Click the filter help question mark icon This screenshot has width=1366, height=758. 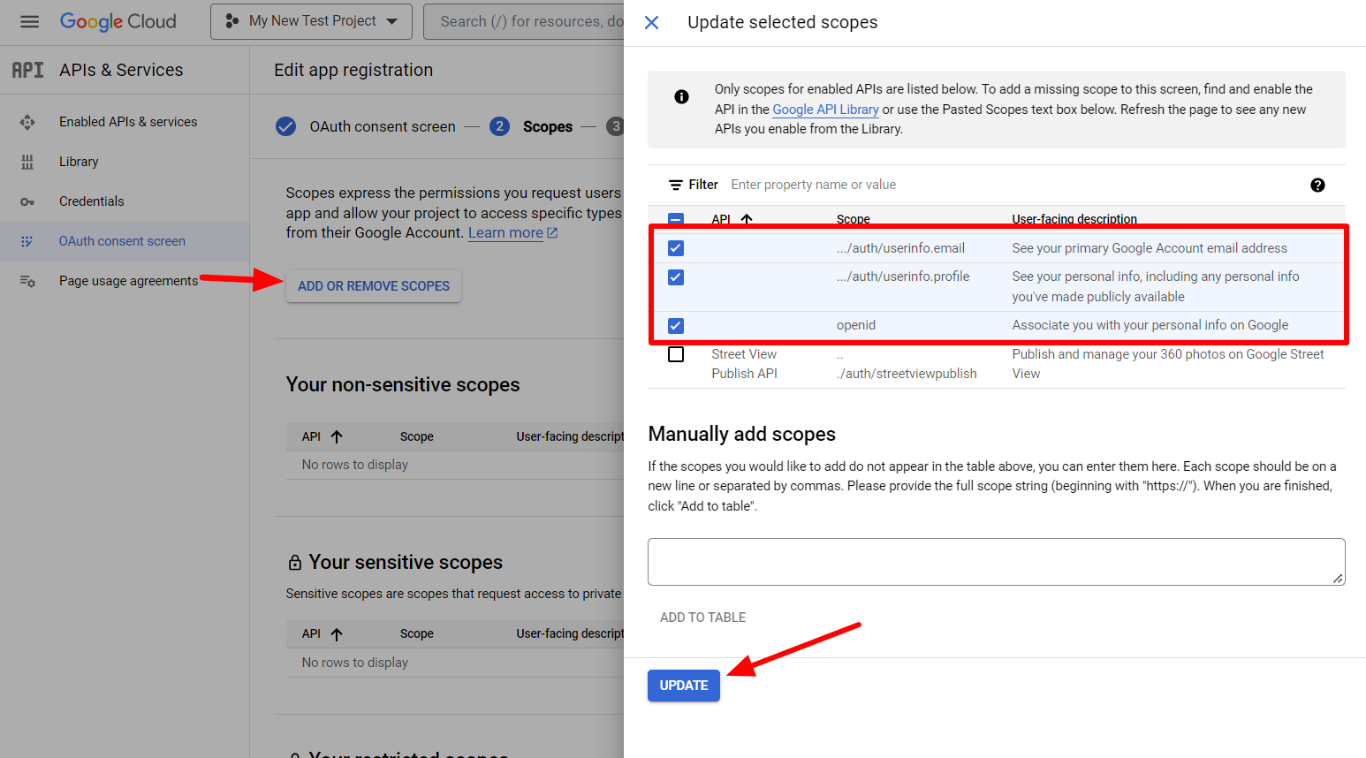tap(1317, 185)
